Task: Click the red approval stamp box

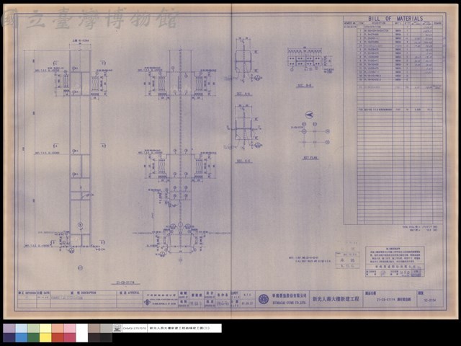Action: 347,260
